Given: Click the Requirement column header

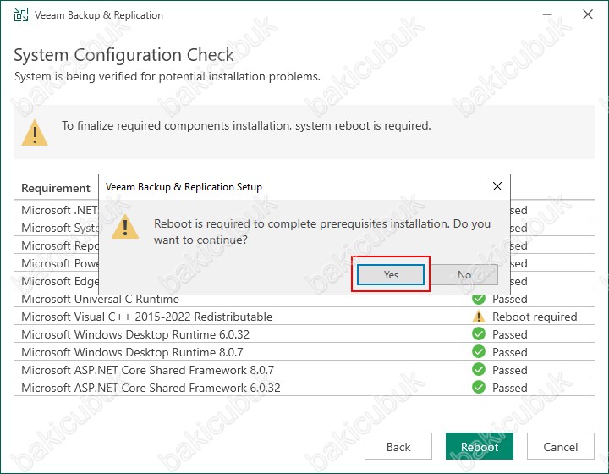Looking at the screenshot, I should (x=56, y=188).
